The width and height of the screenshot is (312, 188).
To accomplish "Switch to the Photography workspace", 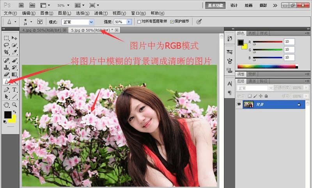I will (263, 5).
